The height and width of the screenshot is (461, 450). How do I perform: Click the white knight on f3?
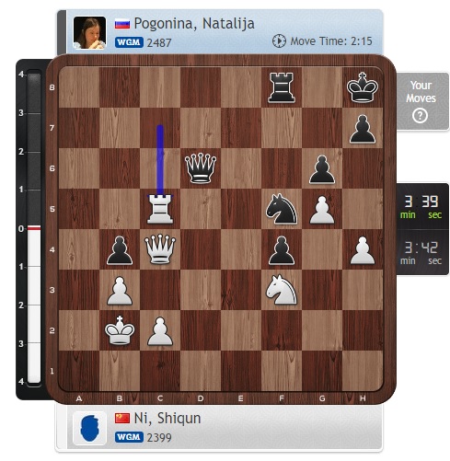[x=282, y=290]
